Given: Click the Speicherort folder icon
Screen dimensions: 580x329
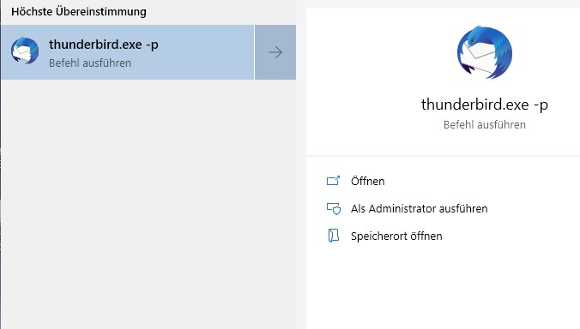Looking at the screenshot, I should tap(333, 236).
